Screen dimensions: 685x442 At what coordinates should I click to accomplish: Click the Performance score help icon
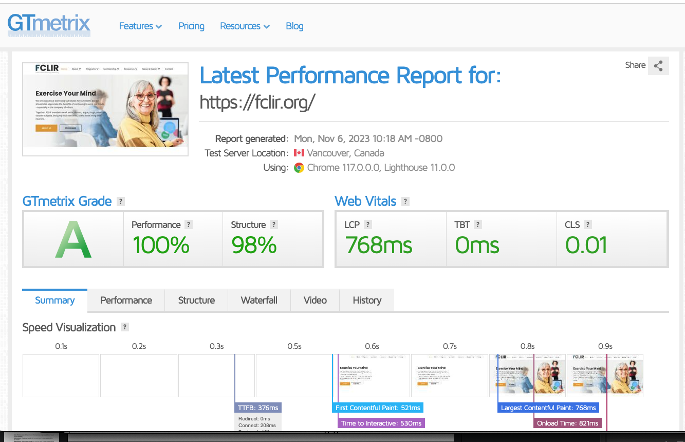(189, 224)
